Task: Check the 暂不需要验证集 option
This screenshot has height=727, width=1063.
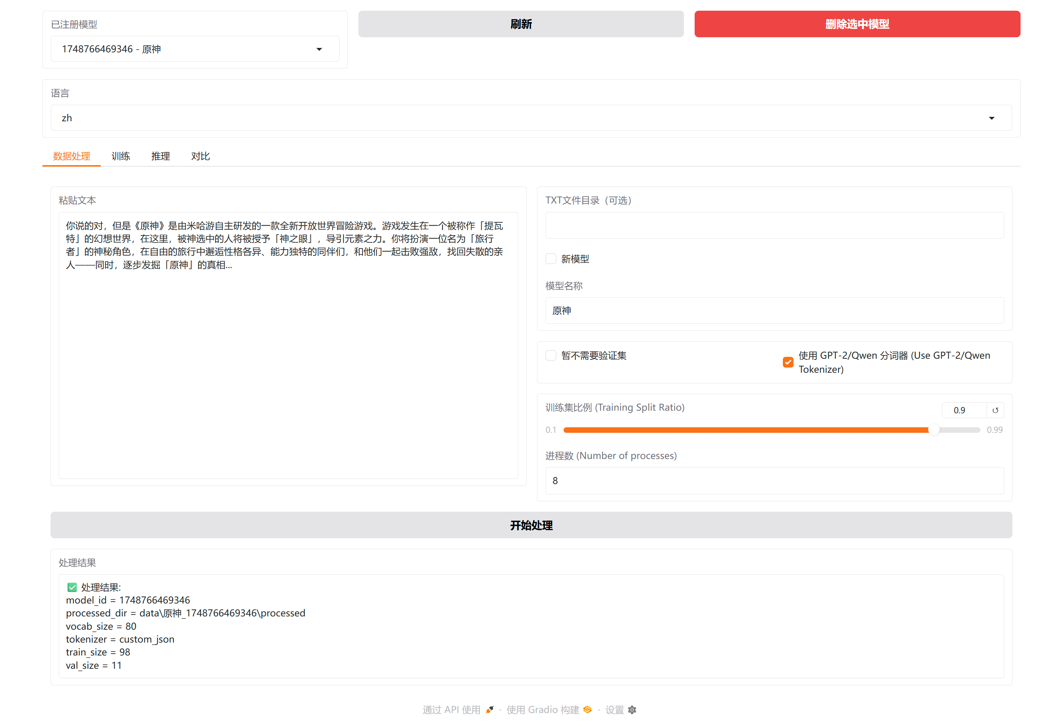Action: (551, 355)
